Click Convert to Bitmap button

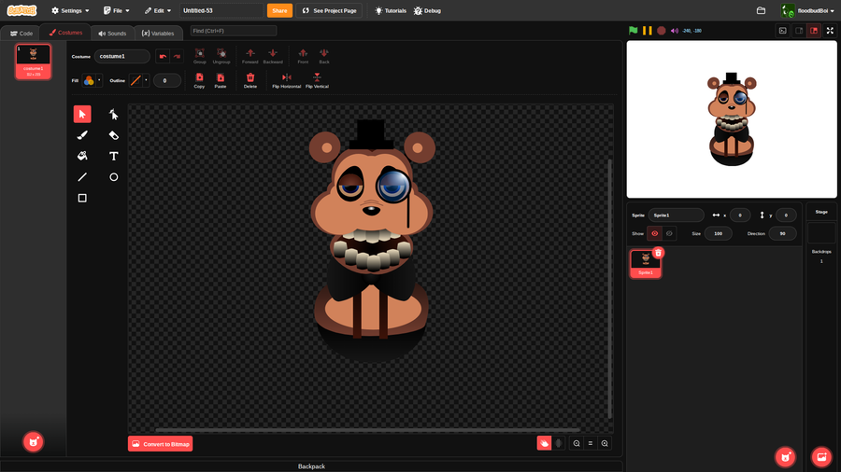click(161, 444)
